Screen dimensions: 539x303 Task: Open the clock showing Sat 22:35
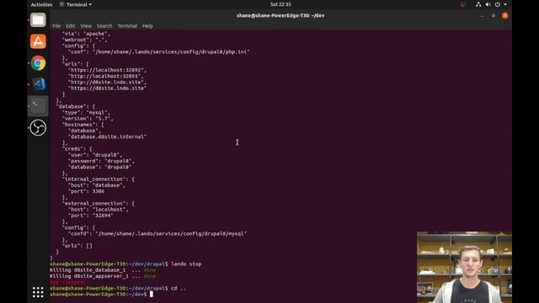pyautogui.click(x=280, y=4)
